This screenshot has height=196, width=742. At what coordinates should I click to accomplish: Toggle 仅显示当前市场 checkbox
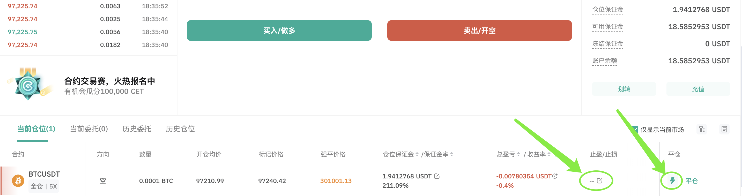point(635,130)
